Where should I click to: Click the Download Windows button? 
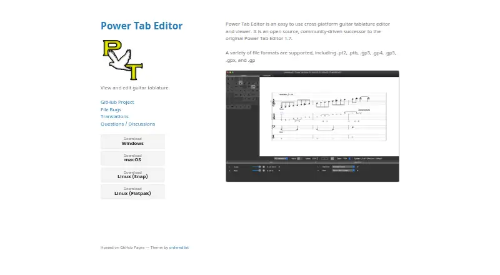tap(132, 141)
